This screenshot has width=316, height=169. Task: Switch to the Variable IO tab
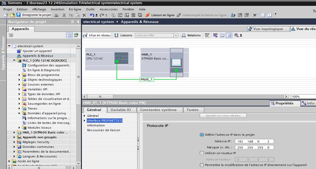click(x=120, y=110)
